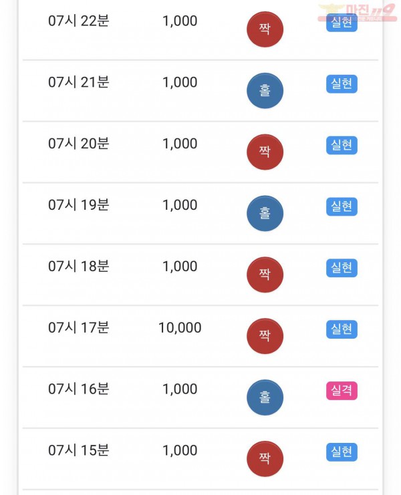Tap the 실현 badge in the 07시 15분 row
The width and height of the screenshot is (401, 495).
pos(342,452)
